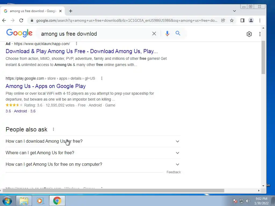Click the horizontal scroll right arrow
Image resolution: width=275 pixels, height=206 pixels.
tap(259, 190)
